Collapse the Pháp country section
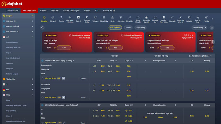This screenshot has height=124, width=221. click(33, 95)
